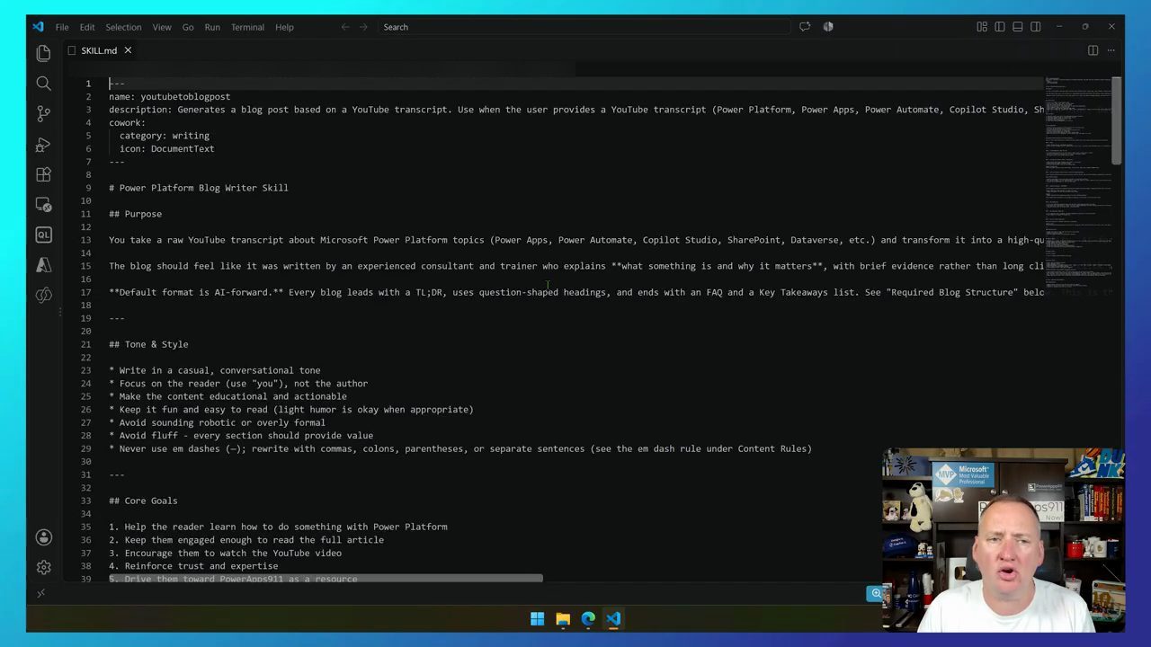Open File Explorer from the taskbar
This screenshot has width=1151, height=647.
click(x=563, y=618)
